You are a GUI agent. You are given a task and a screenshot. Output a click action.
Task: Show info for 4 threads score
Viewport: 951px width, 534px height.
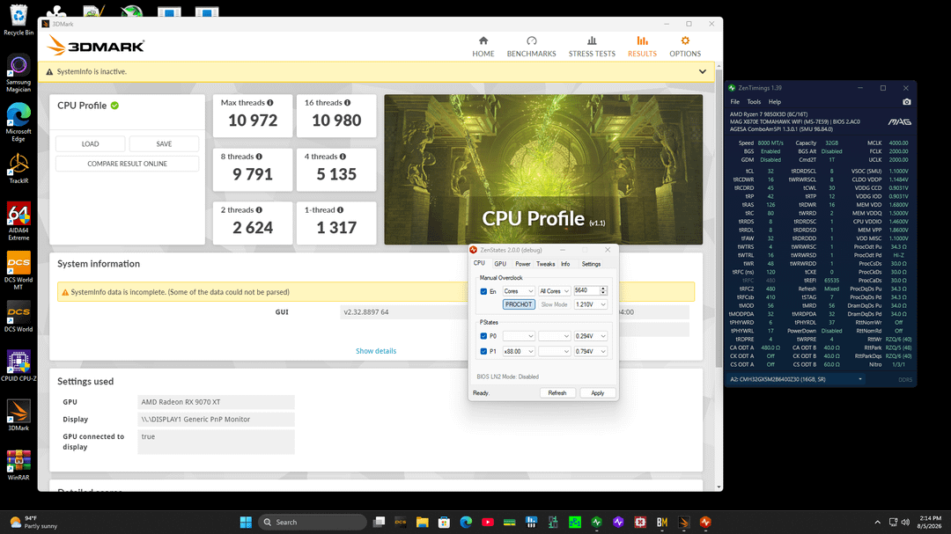pos(343,157)
